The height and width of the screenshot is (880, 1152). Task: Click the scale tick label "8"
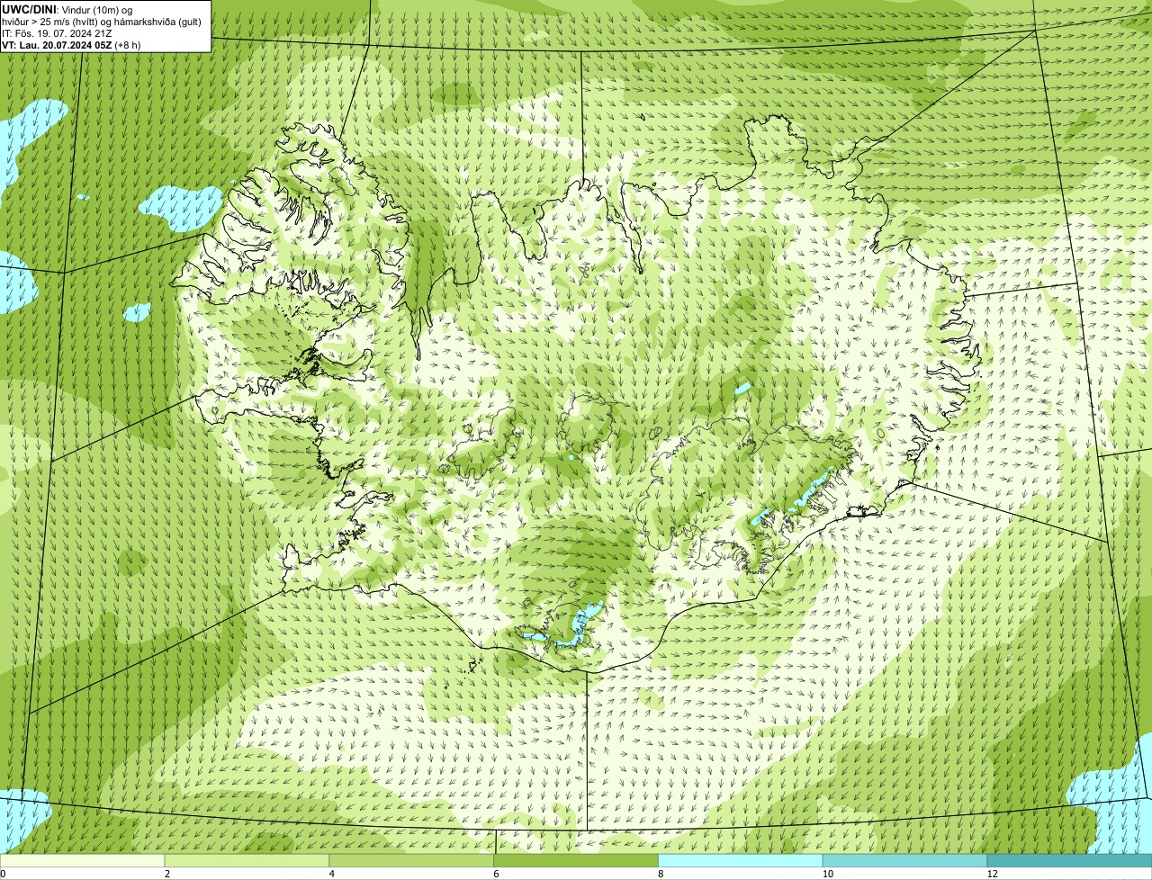[x=661, y=874]
